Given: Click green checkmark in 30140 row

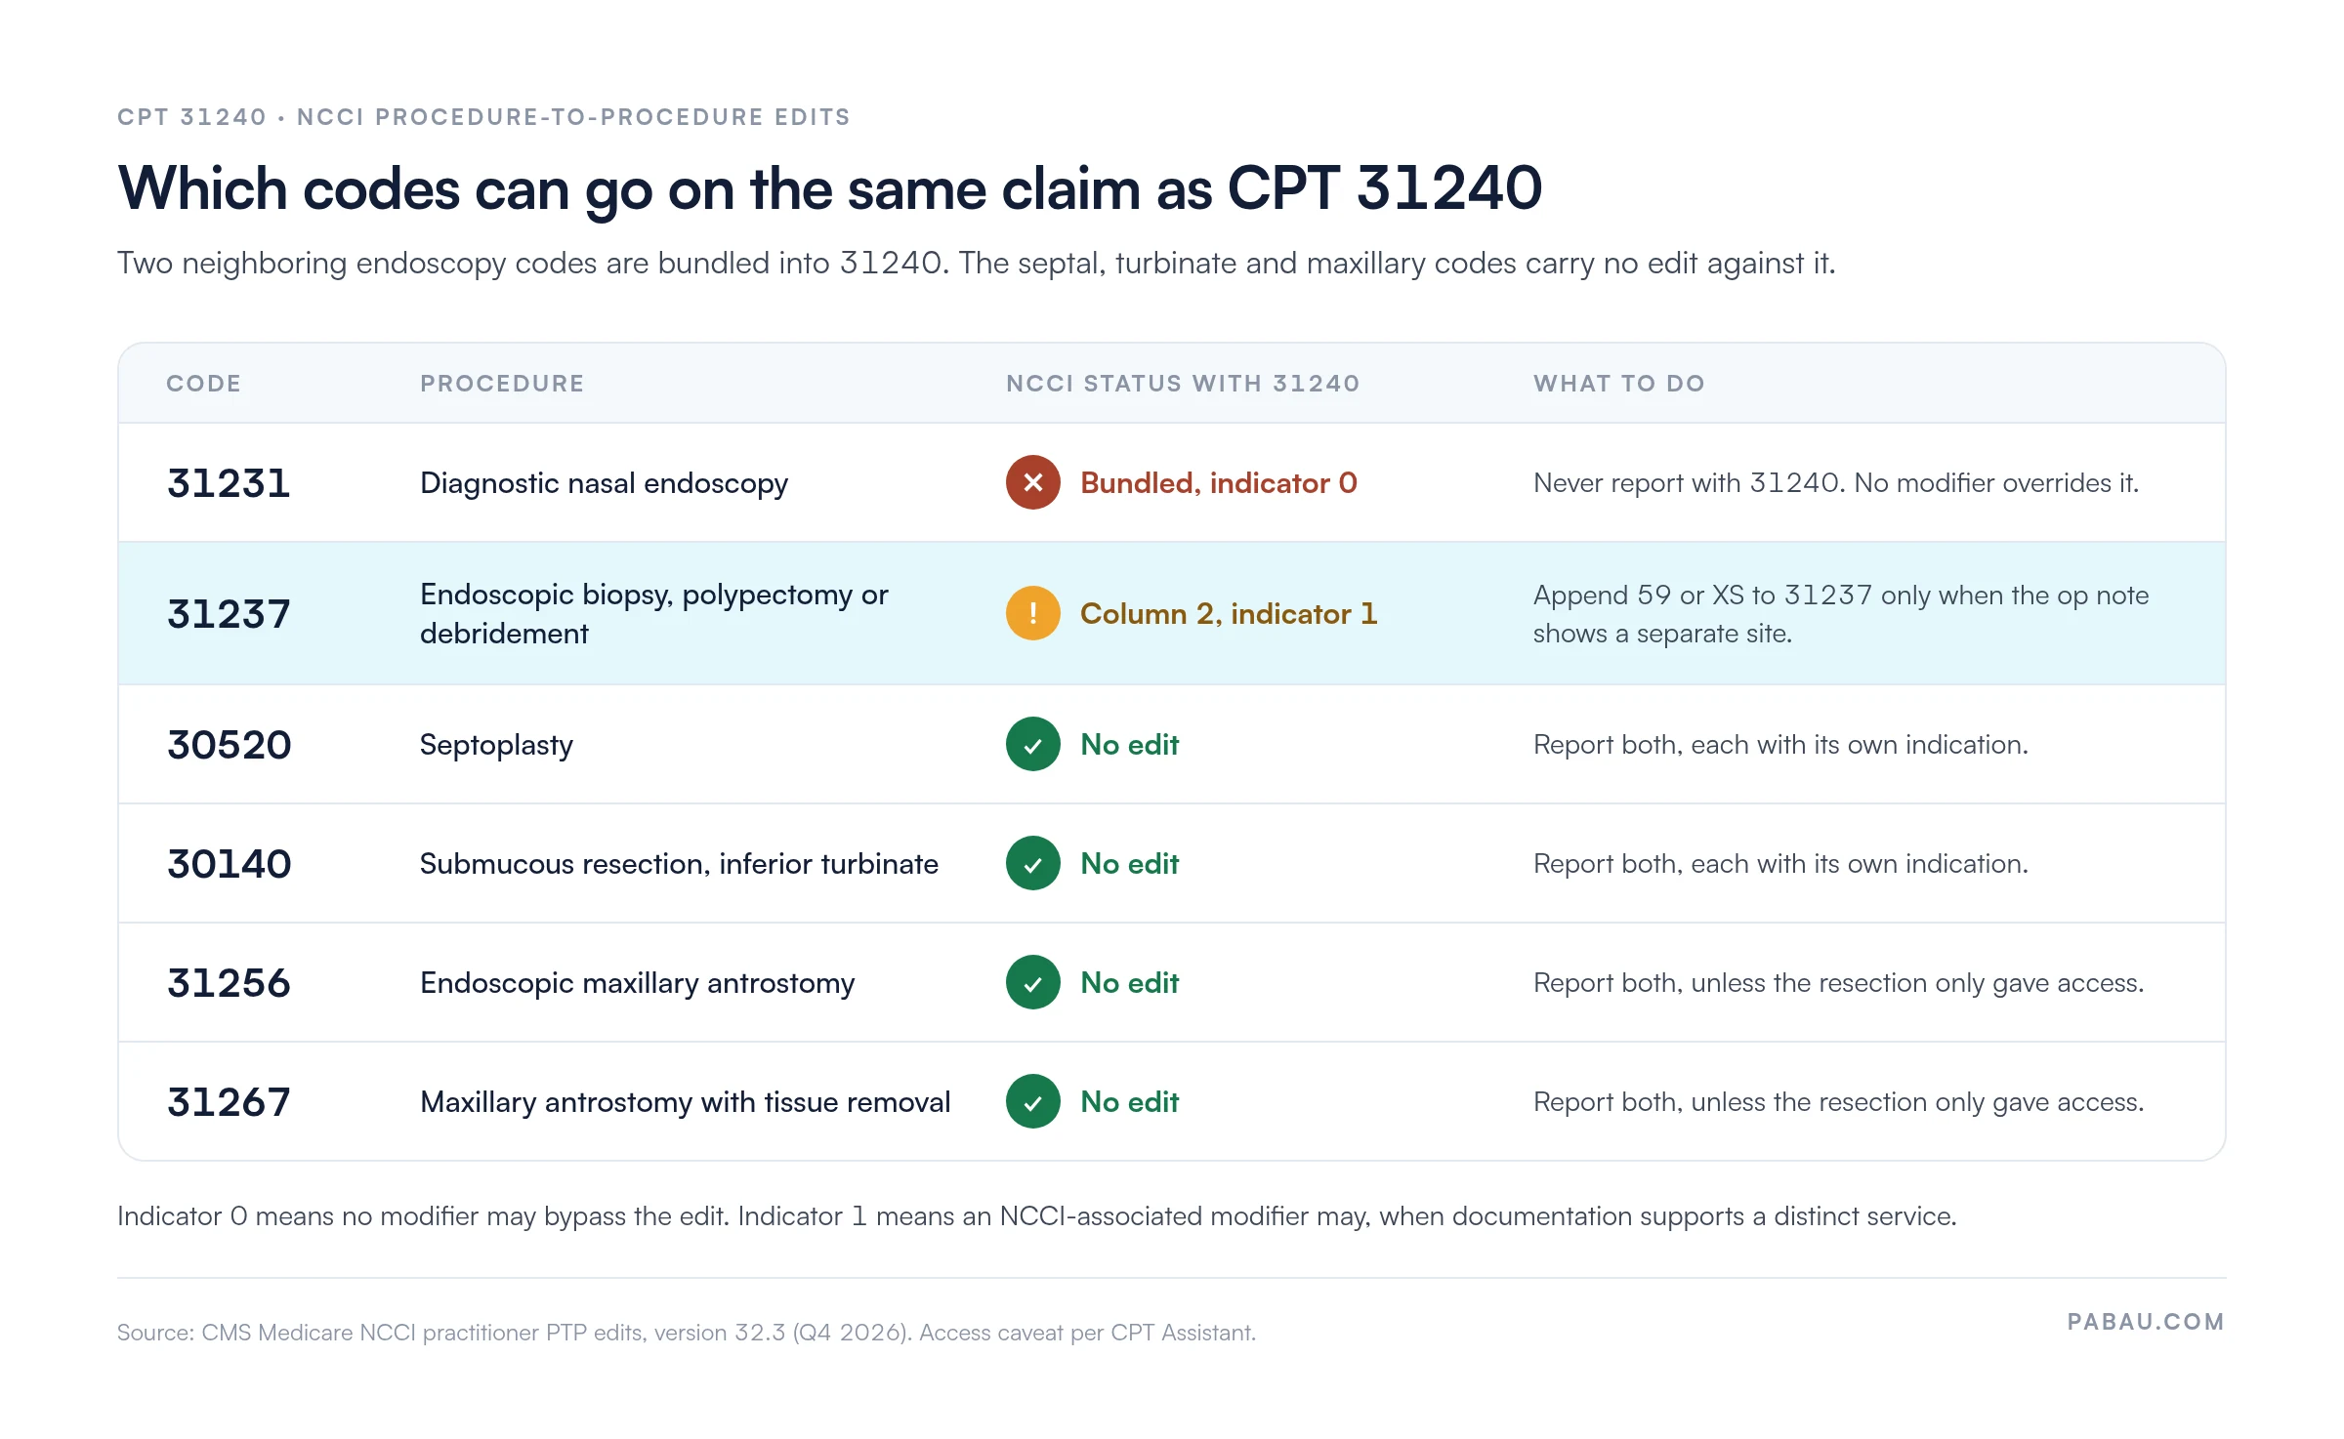Looking at the screenshot, I should pos(1032,863).
